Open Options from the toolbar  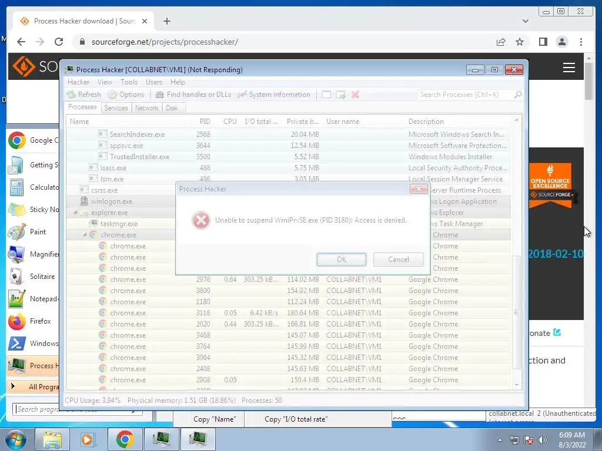coord(126,95)
